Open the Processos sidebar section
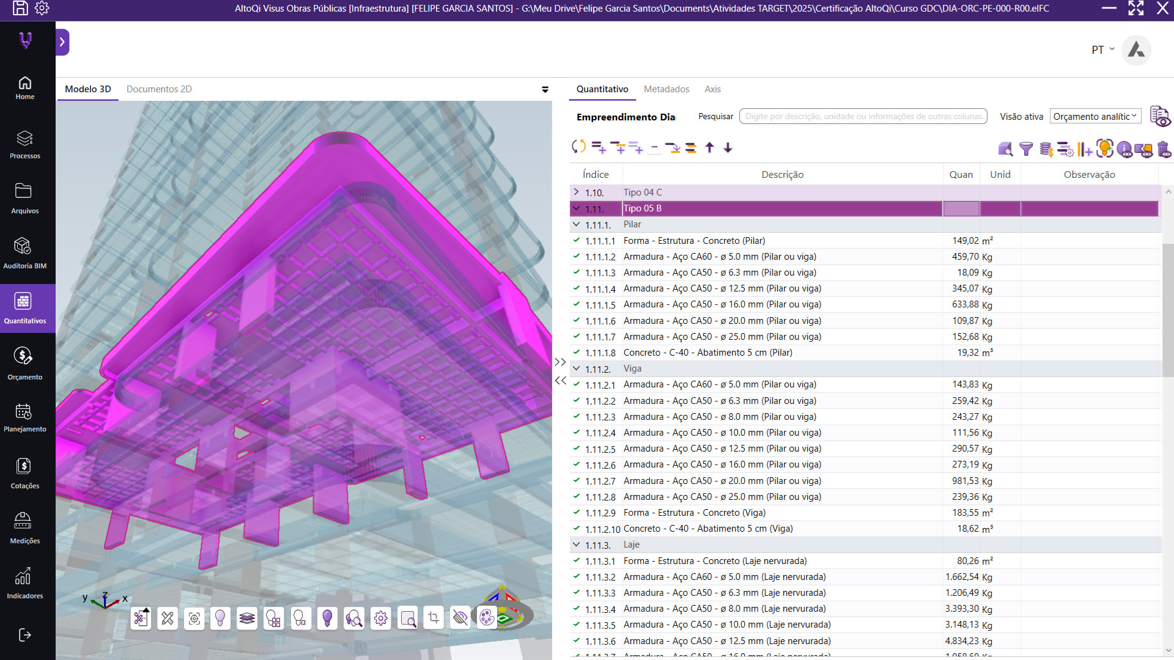Viewport: 1174px width, 660px height. pyautogui.click(x=24, y=145)
